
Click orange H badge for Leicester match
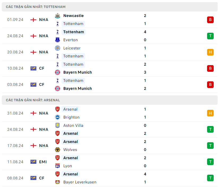[210, 52]
